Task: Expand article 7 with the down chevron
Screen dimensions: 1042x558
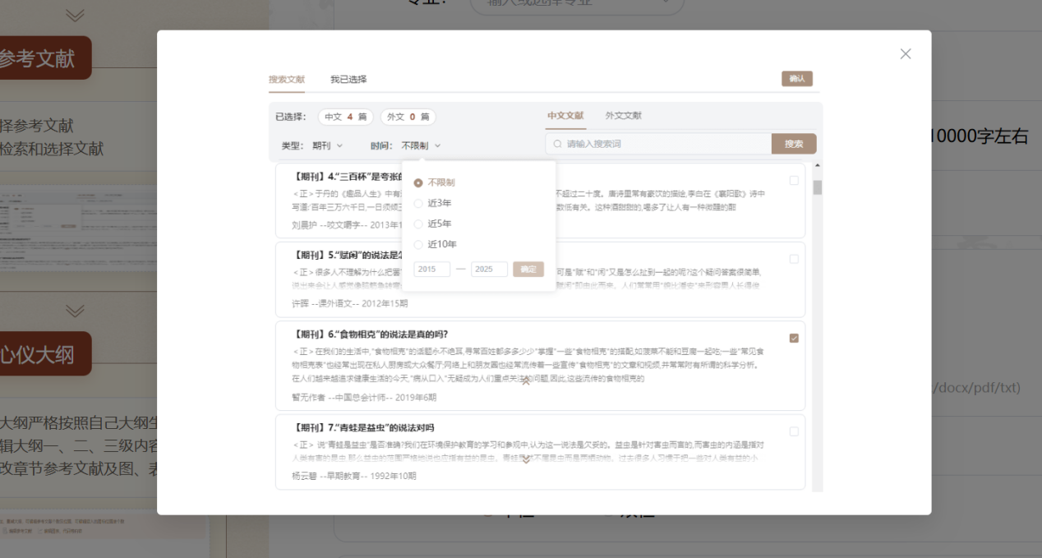Action: 526,459
